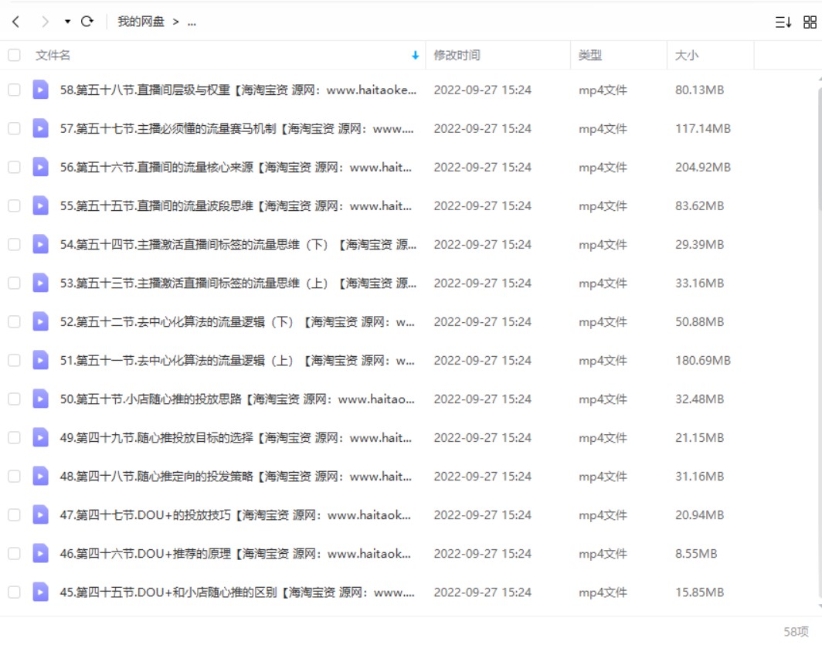Check the box for file 58
Screen dimensions: 822x645
(14, 90)
